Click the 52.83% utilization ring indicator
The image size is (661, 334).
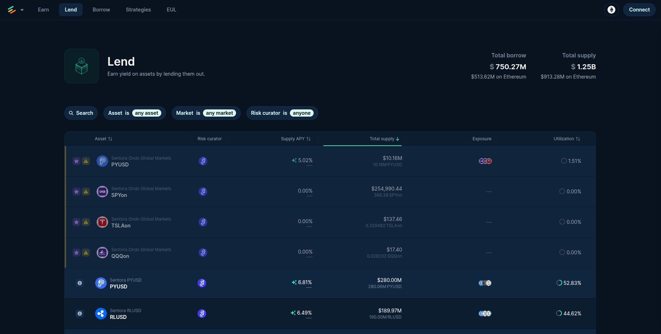tap(559, 283)
